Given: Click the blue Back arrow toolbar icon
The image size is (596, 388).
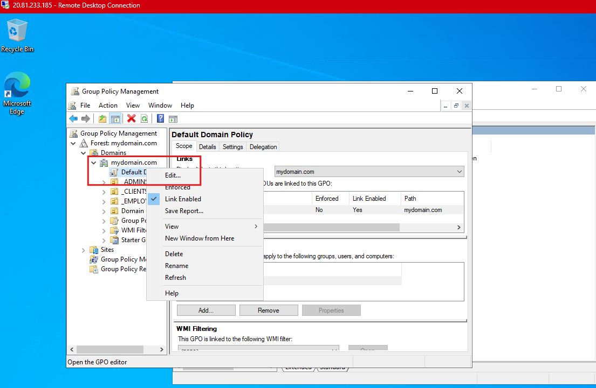Looking at the screenshot, I should (73, 119).
